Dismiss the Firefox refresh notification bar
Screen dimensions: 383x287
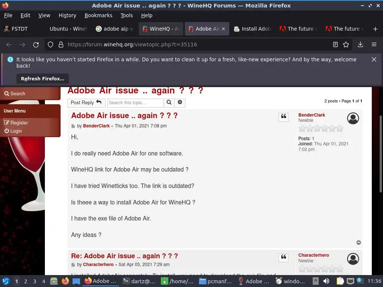click(374, 59)
